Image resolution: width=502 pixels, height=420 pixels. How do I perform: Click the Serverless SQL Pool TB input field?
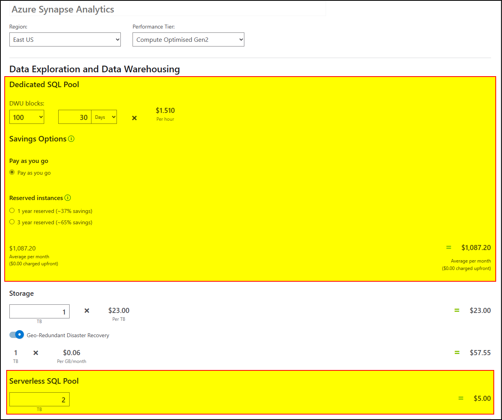[39, 399]
